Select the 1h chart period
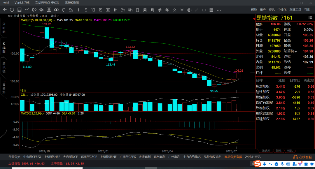The height and width of the screenshot is (169, 315). (115, 10)
